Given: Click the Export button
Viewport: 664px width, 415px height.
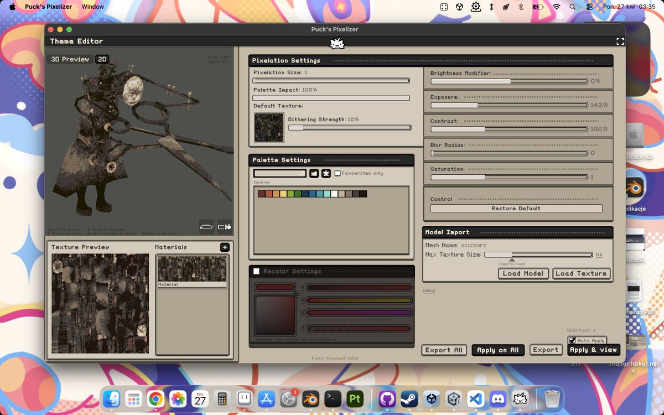Looking at the screenshot, I should tap(546, 350).
